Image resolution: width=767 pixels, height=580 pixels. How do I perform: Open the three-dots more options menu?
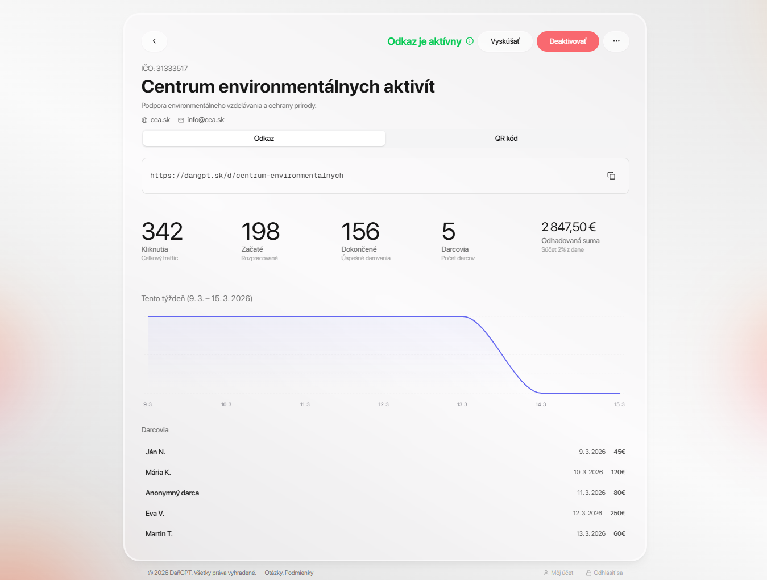point(616,41)
